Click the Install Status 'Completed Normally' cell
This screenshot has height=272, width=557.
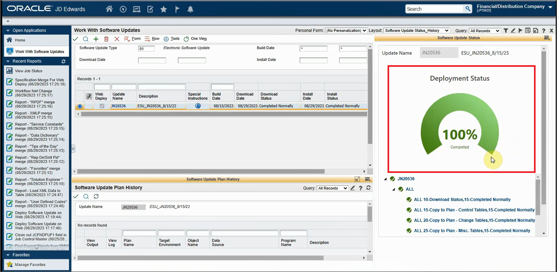(x=346, y=106)
